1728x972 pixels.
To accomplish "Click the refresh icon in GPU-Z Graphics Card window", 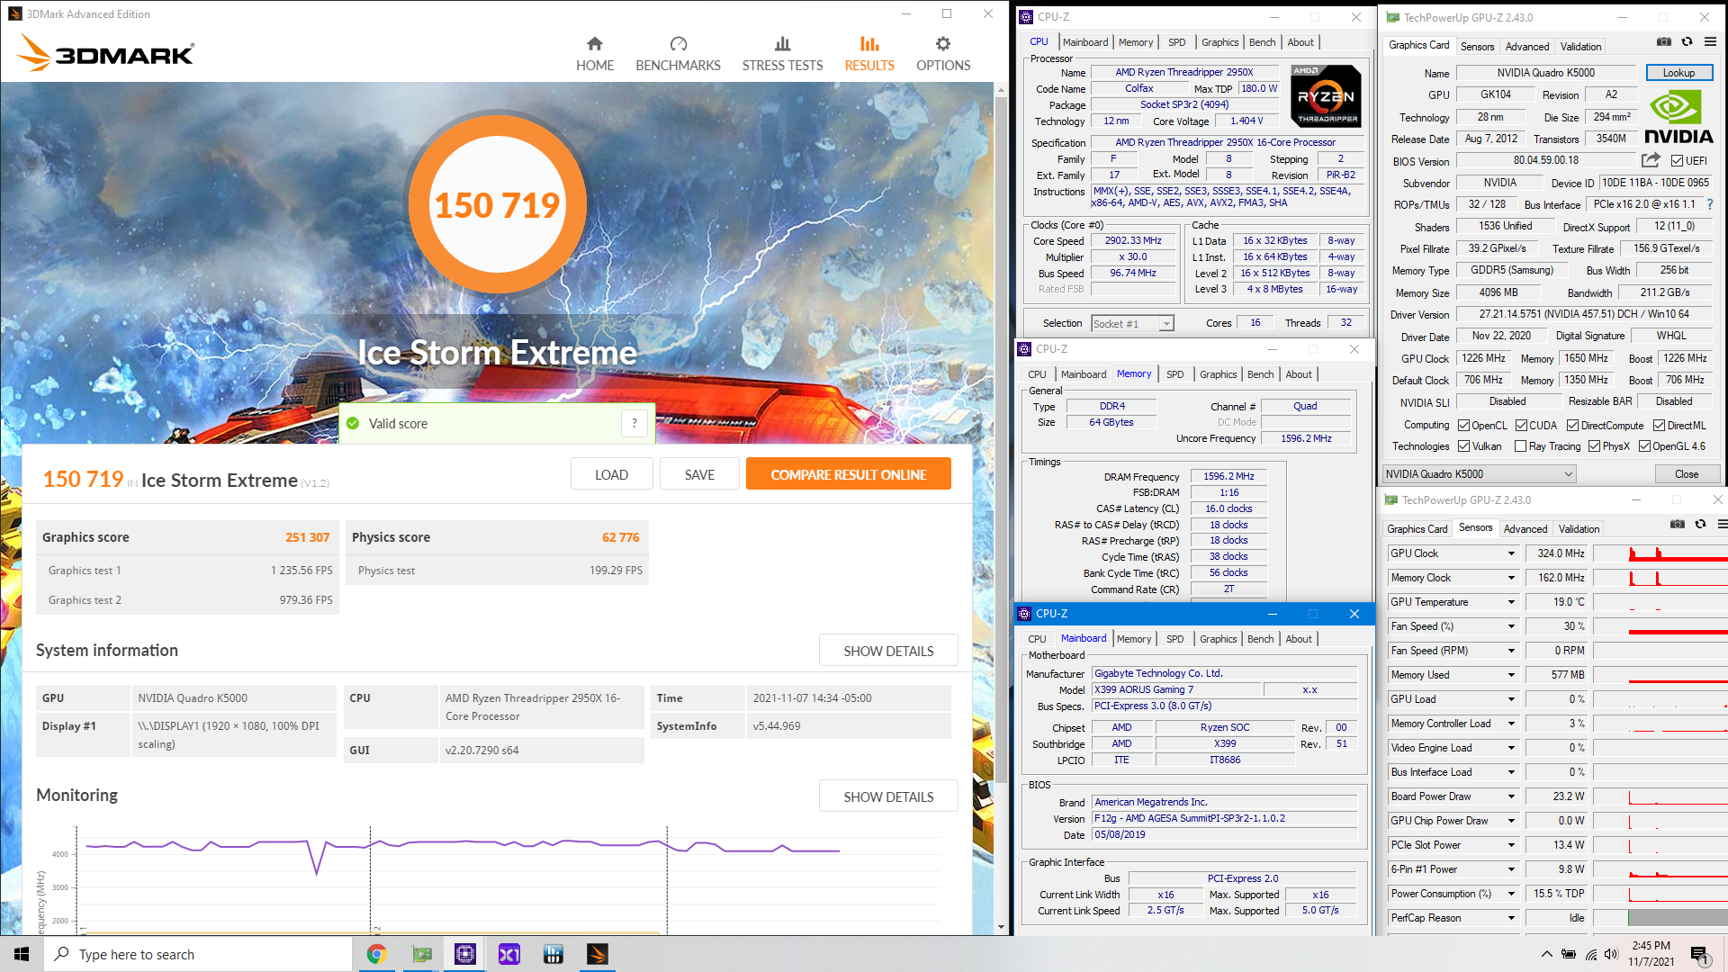I will [x=1687, y=41].
